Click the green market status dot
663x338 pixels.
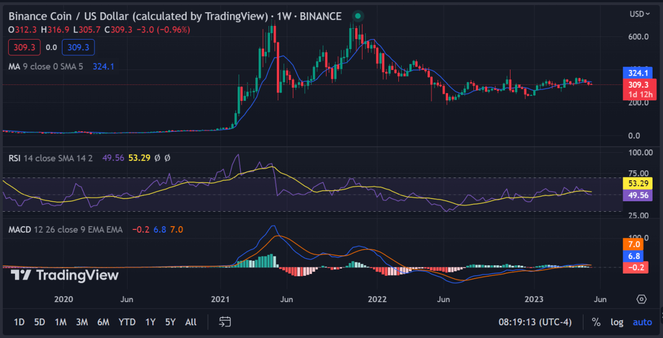(358, 16)
